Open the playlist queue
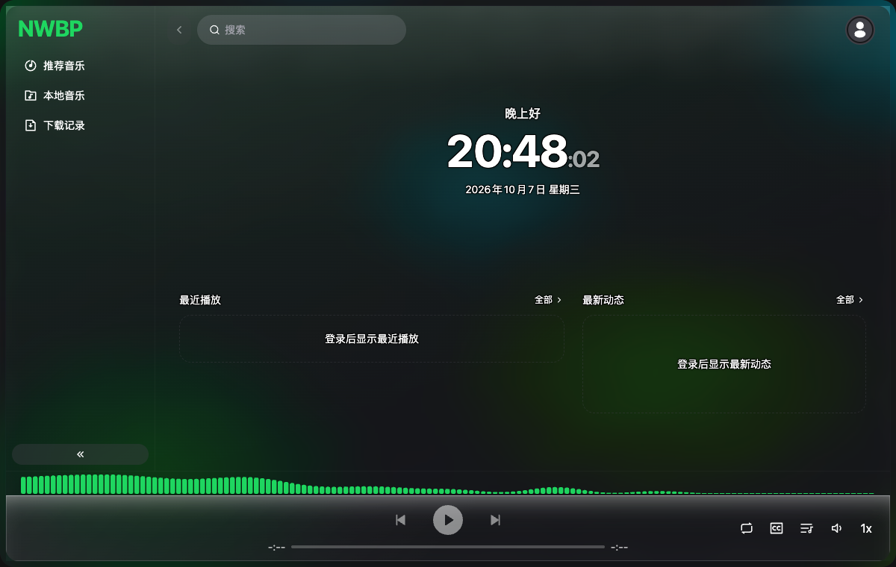 tap(806, 528)
